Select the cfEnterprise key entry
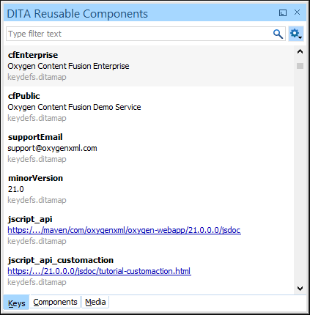Image resolution: width=310 pixels, height=315 pixels. (x=149, y=66)
